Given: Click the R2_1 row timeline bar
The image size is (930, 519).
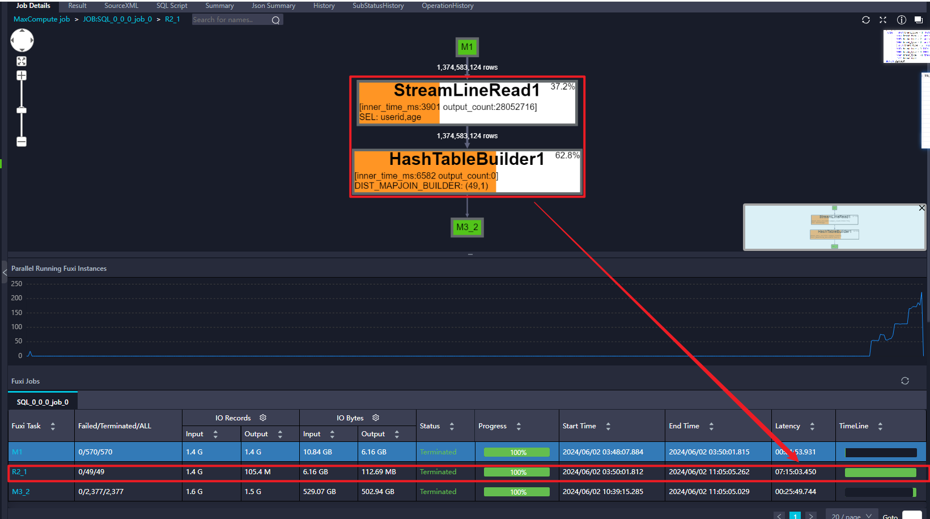Looking at the screenshot, I should click(x=880, y=473).
